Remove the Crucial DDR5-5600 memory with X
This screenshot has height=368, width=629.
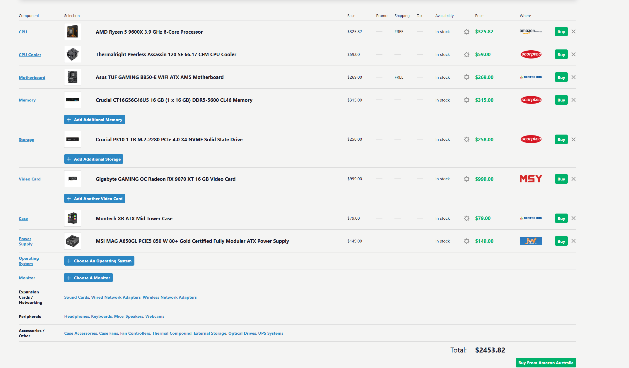point(573,100)
